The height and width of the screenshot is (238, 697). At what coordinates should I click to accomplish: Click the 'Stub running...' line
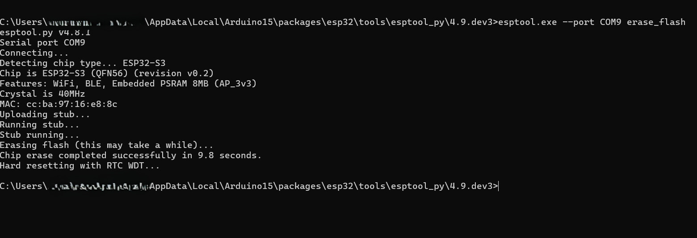point(40,135)
